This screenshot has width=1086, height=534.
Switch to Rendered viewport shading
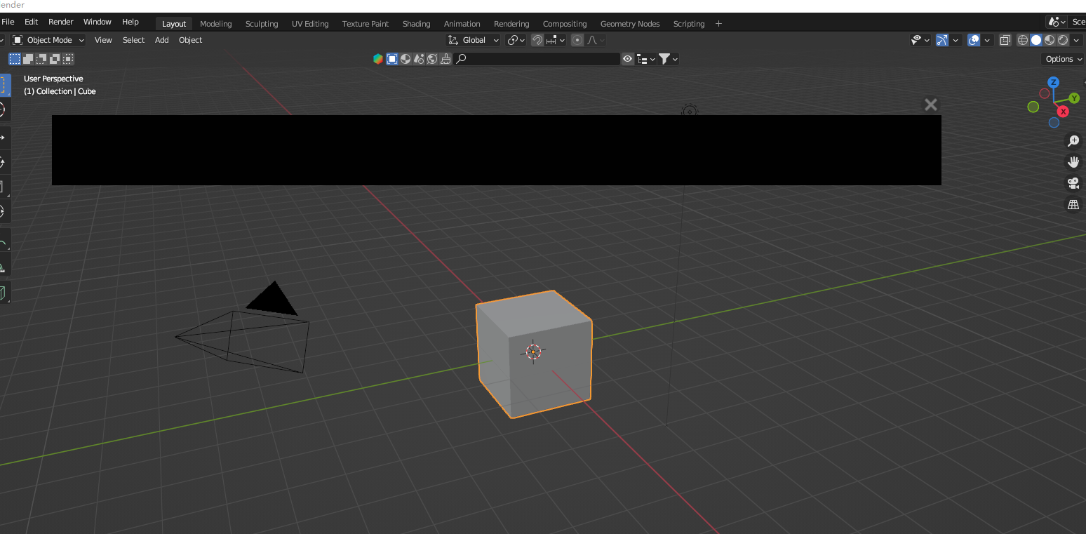[1063, 40]
